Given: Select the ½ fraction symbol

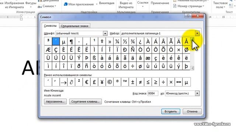Looking at the screenshot, I should click(125, 41).
